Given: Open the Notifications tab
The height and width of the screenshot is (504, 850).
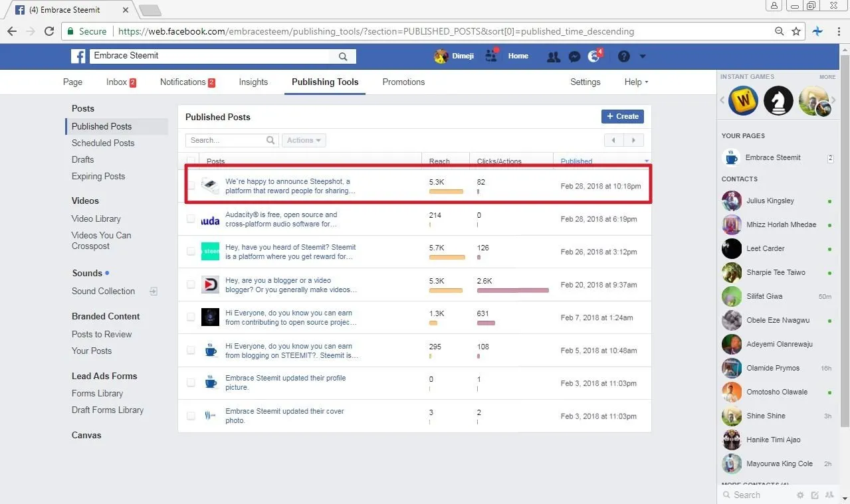Looking at the screenshot, I should click(x=187, y=82).
